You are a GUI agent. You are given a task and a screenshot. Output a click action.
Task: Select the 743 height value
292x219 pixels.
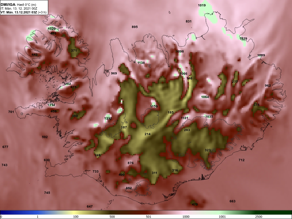tap(4, 165)
